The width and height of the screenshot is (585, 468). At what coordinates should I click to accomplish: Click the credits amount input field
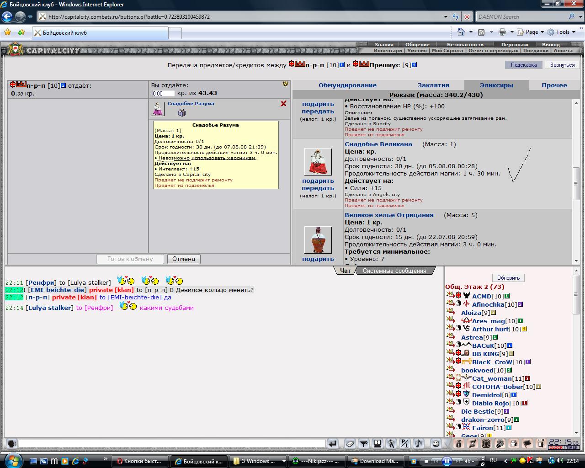click(x=163, y=93)
